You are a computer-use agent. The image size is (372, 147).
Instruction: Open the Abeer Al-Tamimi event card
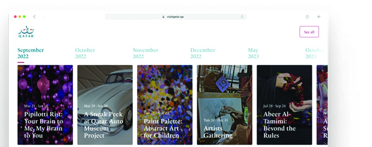(x=284, y=105)
